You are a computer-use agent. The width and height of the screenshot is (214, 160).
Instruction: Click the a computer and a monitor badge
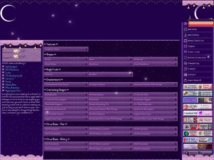tap(190, 87)
